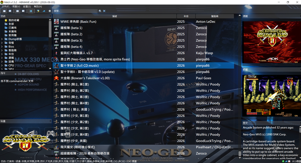Expand the CPU tree node
The width and height of the screenshot is (301, 163).
(x=2, y=65)
